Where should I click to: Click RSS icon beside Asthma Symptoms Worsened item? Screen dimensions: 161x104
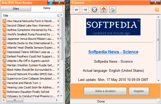(4, 30)
